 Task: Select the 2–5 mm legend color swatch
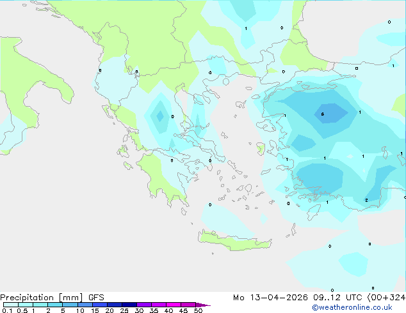point(55,305)
